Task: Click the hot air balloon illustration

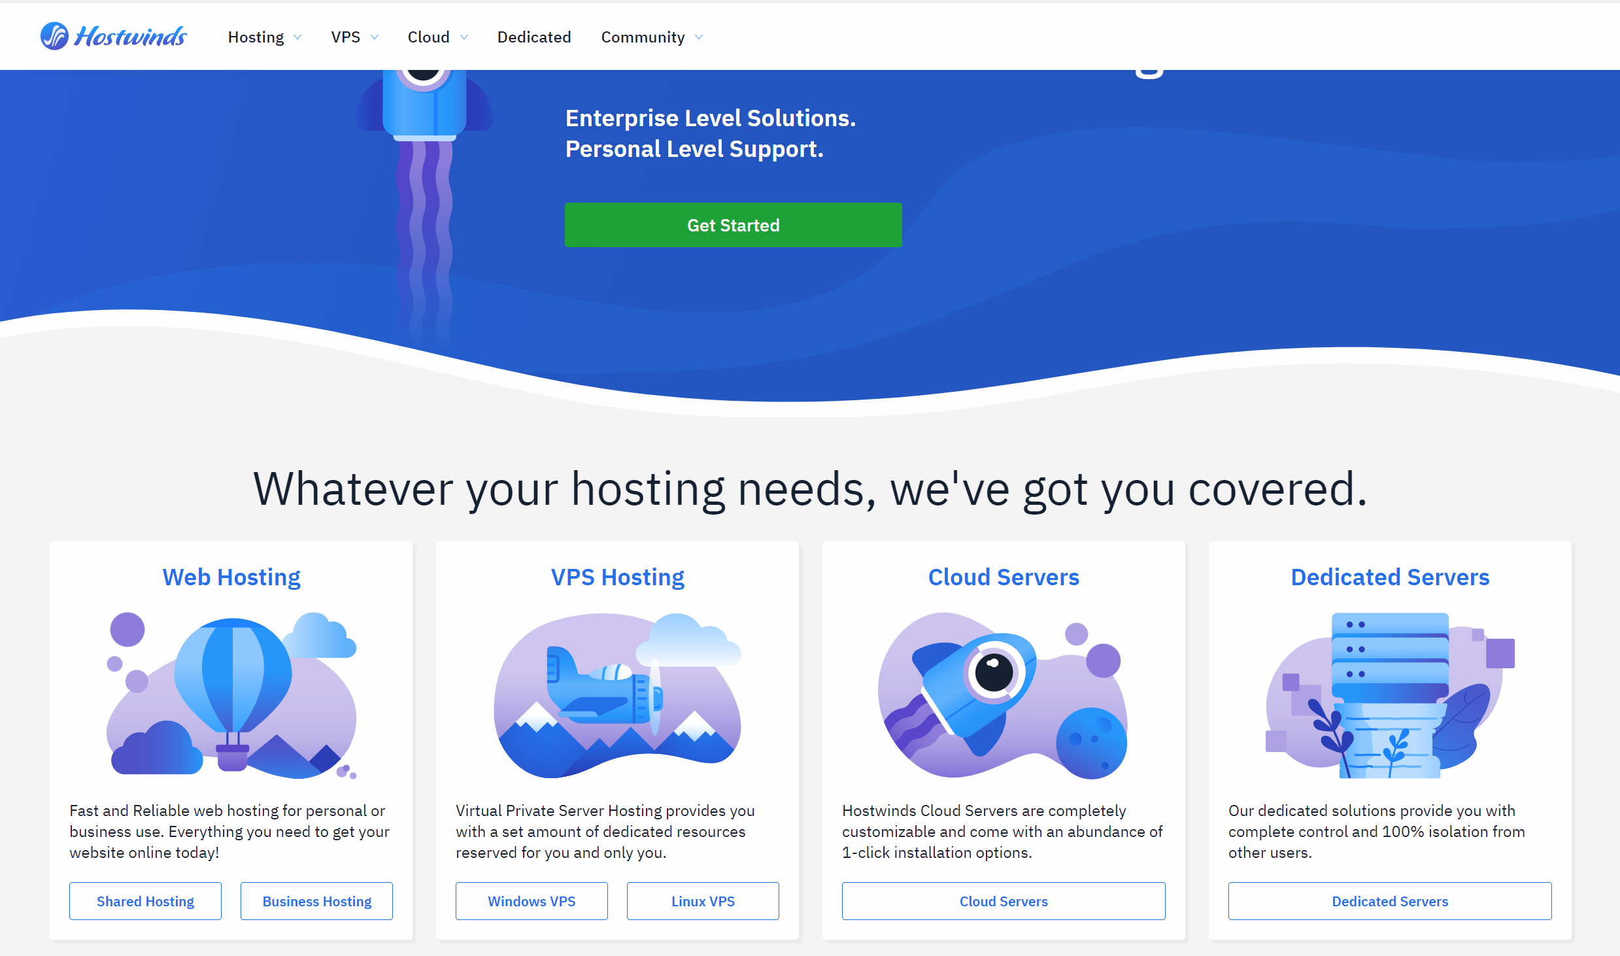Action: [232, 696]
